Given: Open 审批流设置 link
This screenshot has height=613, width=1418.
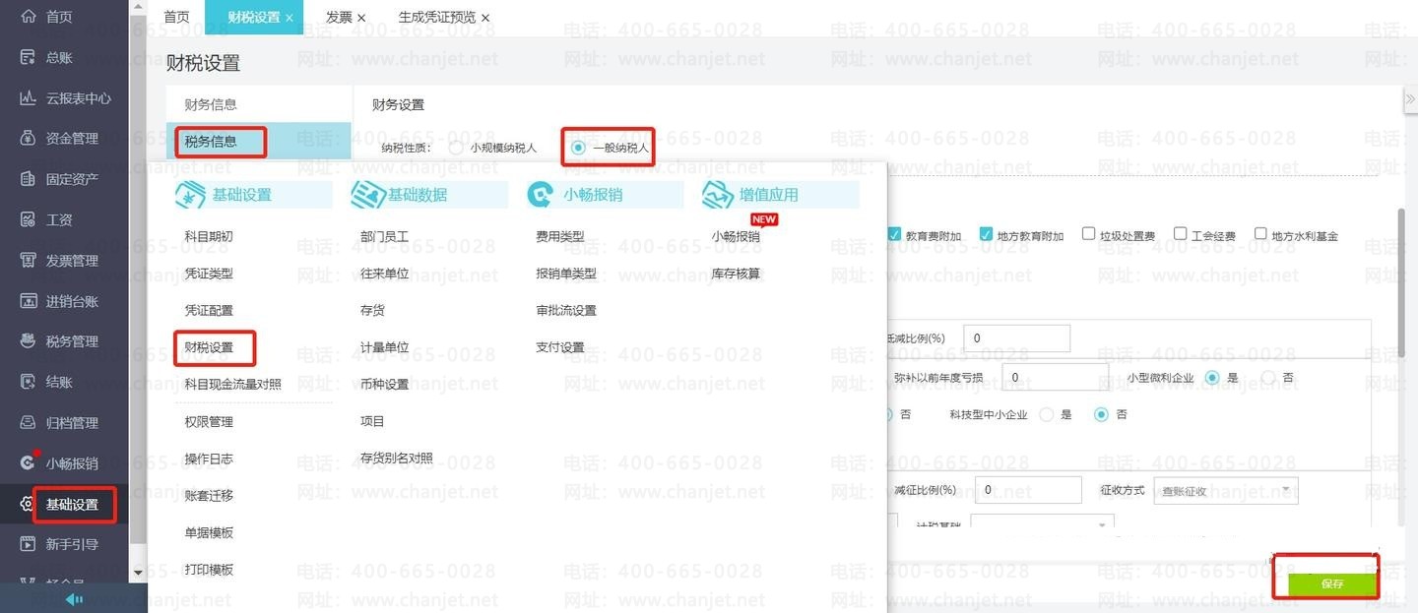Looking at the screenshot, I should coord(566,310).
